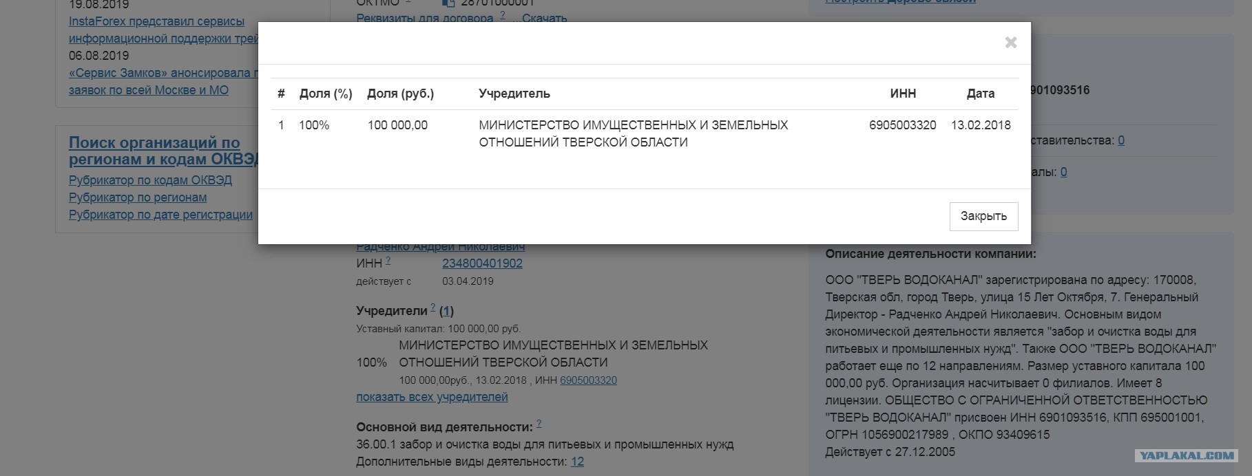This screenshot has width=1252, height=476.
Task: Select the INN 6905003320 cell in dialog
Action: click(903, 125)
